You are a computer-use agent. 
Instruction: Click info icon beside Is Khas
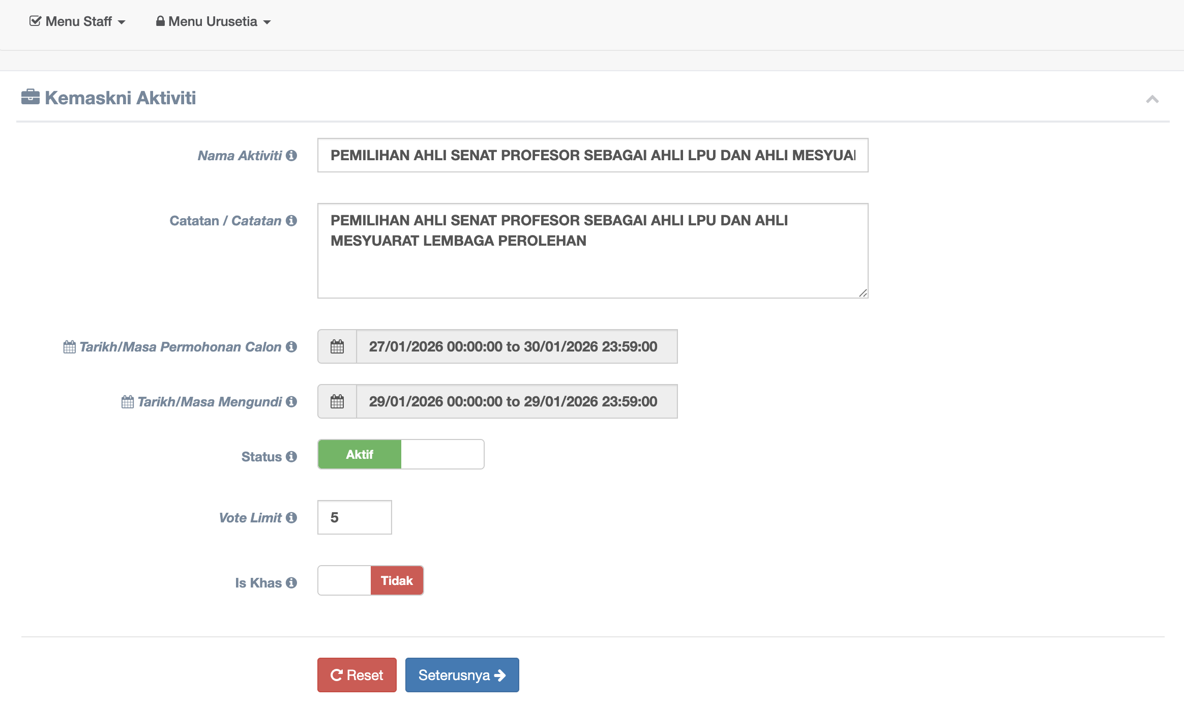pos(291,583)
